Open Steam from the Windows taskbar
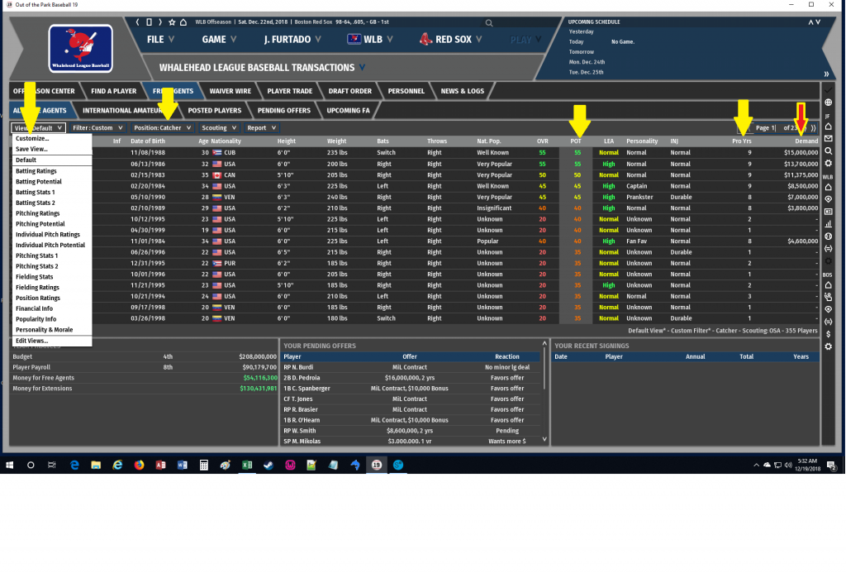846x573 pixels. [269, 465]
